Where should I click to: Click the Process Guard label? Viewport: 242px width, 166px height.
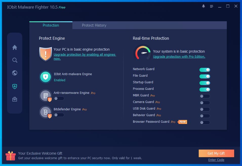pyautogui.click(x=143, y=89)
